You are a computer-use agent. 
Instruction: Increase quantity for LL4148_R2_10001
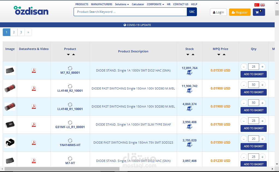[x=262, y=85]
